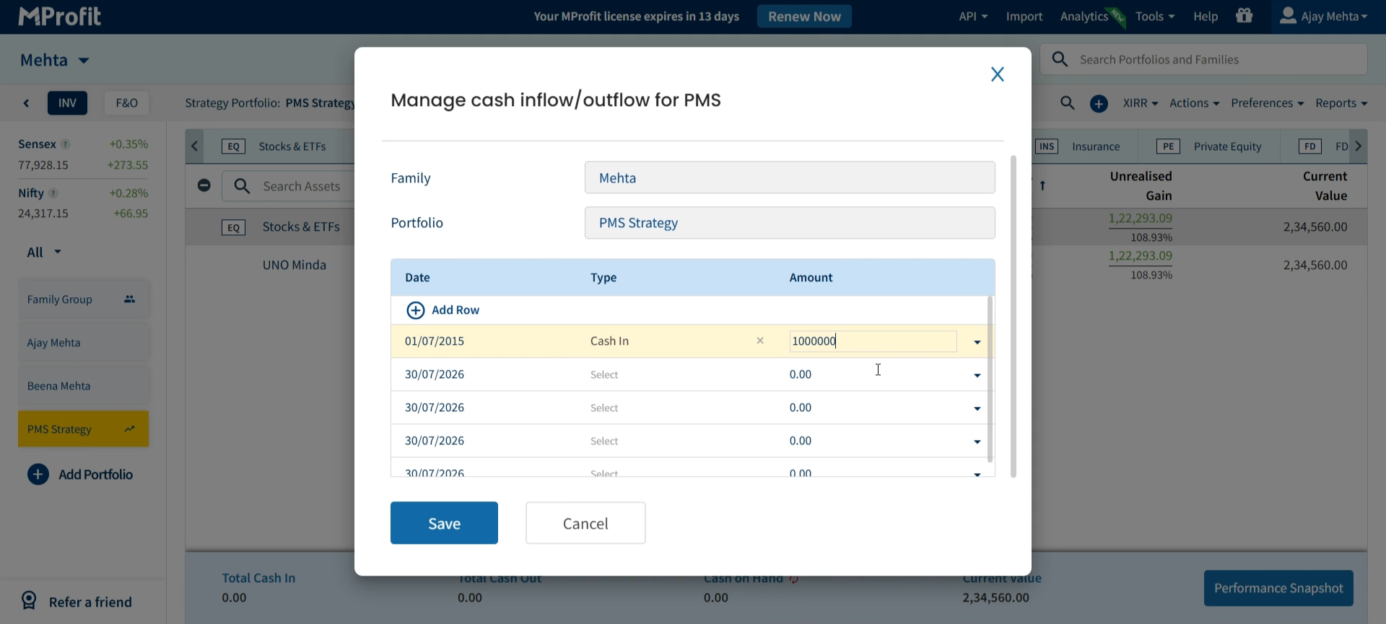The height and width of the screenshot is (624, 1386).
Task: Click the dialog's outer scrollbar
Action: coord(1014,316)
